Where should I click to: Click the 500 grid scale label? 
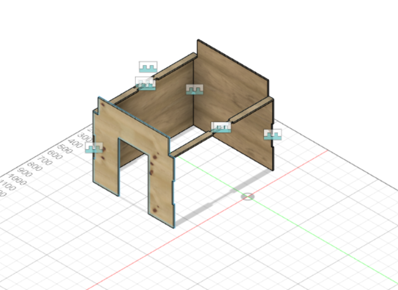point(65,148)
